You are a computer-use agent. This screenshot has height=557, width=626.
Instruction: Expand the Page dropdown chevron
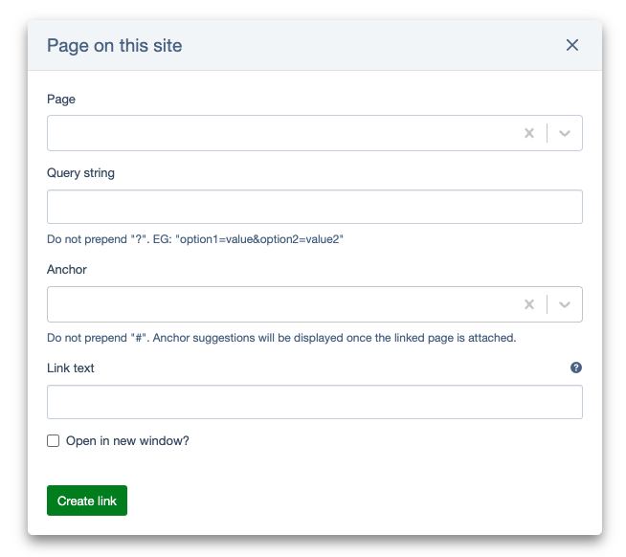[x=565, y=133]
